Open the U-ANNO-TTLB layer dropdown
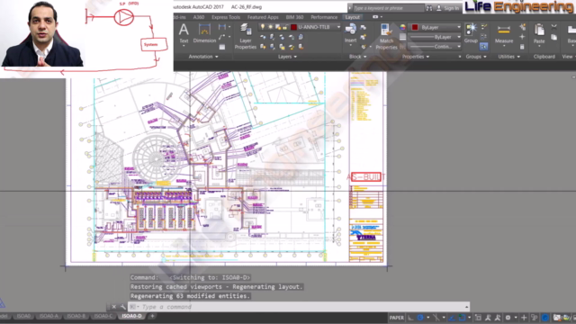Image resolution: width=576 pixels, height=324 pixels. click(338, 27)
